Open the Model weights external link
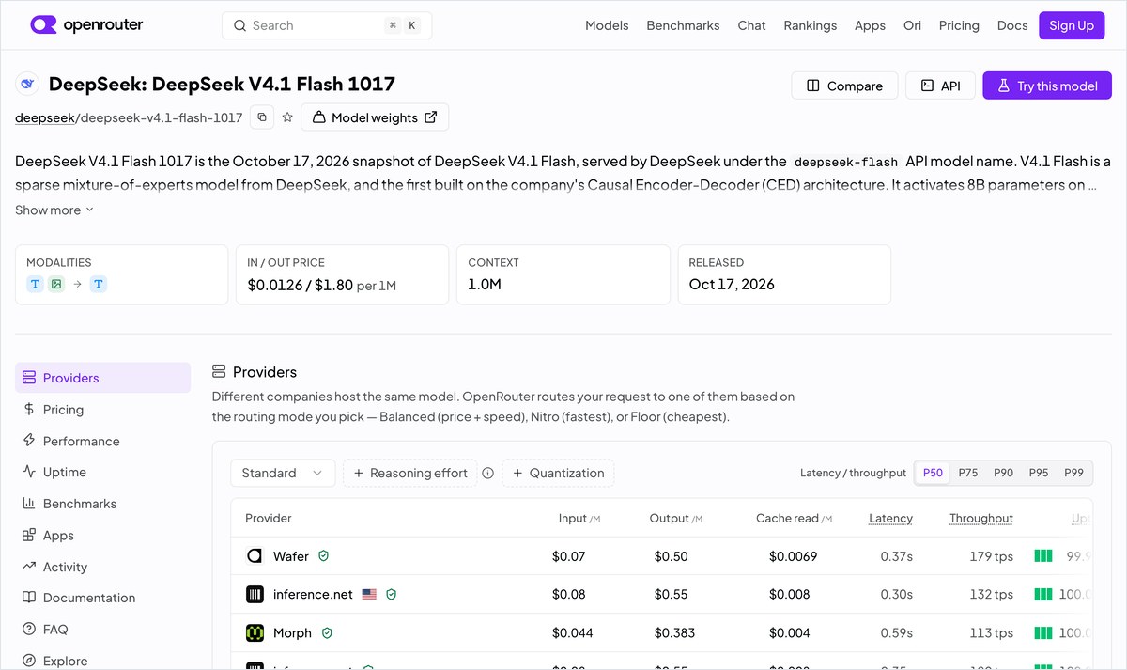 (375, 117)
